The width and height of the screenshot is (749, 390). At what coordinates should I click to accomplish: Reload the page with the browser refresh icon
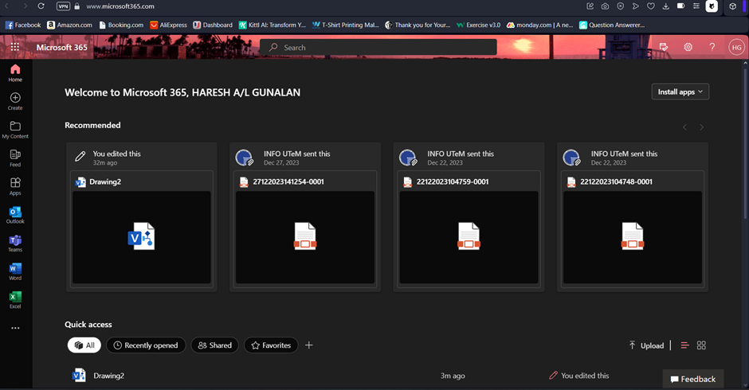[41, 6]
